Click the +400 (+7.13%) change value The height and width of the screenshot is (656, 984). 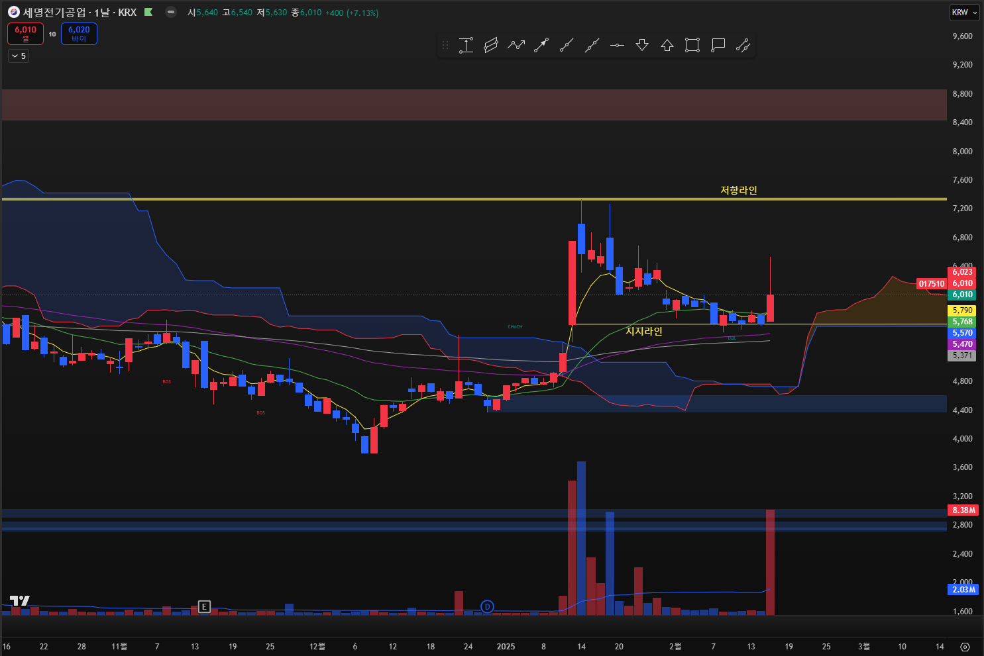(x=352, y=13)
